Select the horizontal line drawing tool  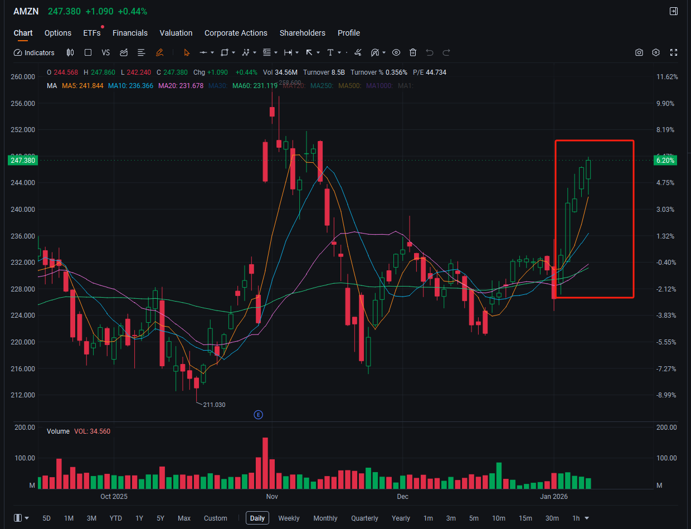(203, 52)
